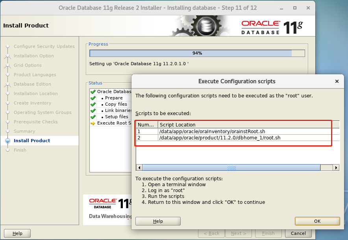
Task: Select Summary step in sidebar
Action: pyautogui.click(x=24, y=131)
